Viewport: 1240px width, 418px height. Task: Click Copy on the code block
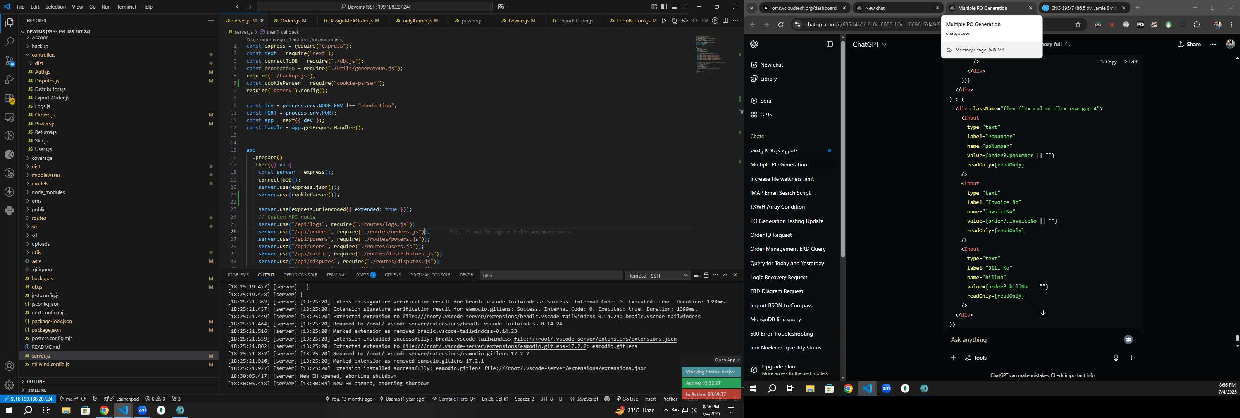tap(1108, 62)
